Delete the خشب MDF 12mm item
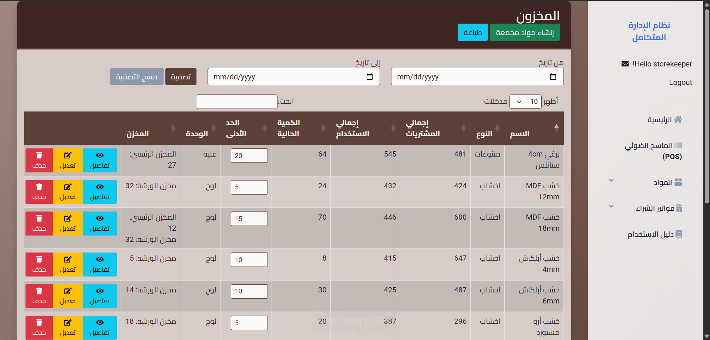Viewport: 710px width, 340px height. pos(39,192)
